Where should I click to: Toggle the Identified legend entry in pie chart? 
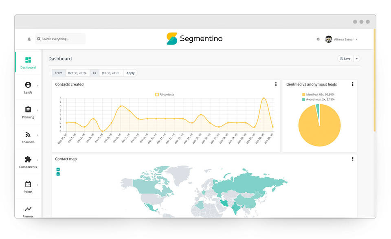pos(318,94)
